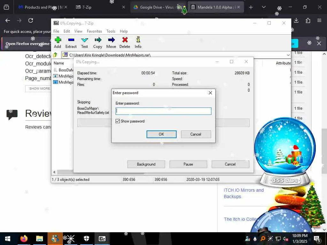The width and height of the screenshot is (327, 245).
Task: Click the reviews speech bubble icon
Action: 12,115
